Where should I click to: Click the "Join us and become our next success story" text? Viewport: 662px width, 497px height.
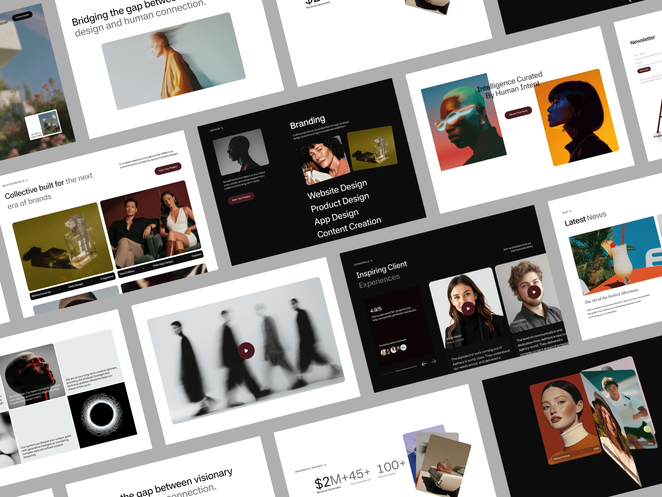coord(518,247)
